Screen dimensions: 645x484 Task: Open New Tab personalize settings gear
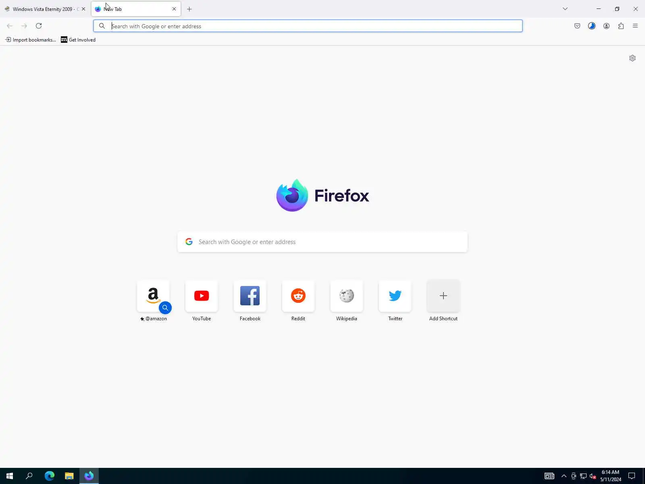pyautogui.click(x=633, y=58)
